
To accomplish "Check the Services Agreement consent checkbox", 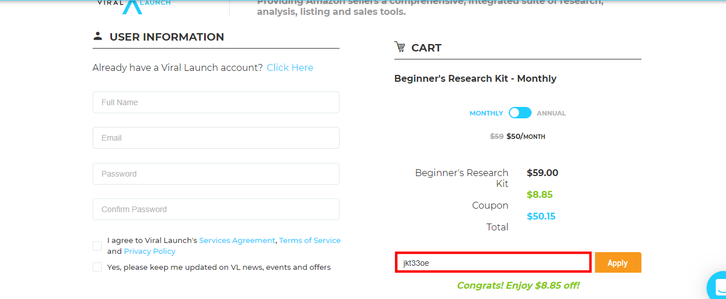I will pos(97,246).
